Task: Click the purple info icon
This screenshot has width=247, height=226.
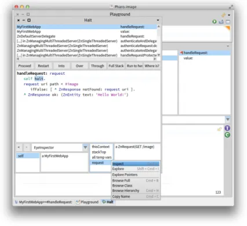Action: 227,128
